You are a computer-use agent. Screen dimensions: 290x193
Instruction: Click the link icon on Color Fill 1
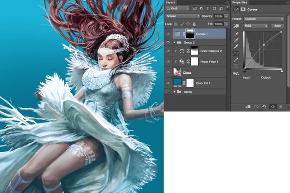[184, 83]
